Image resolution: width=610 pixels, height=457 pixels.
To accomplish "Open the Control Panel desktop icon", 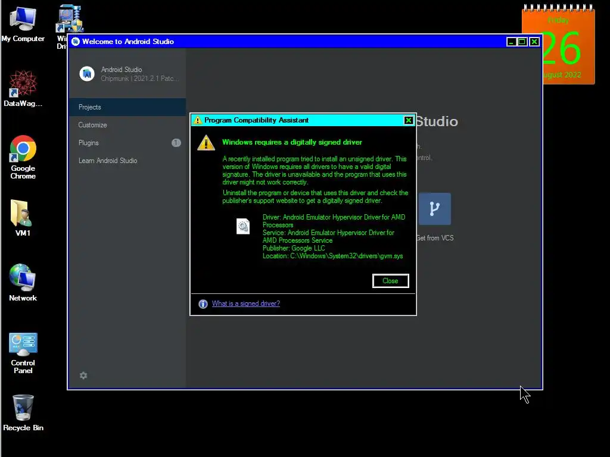I will (23, 353).
